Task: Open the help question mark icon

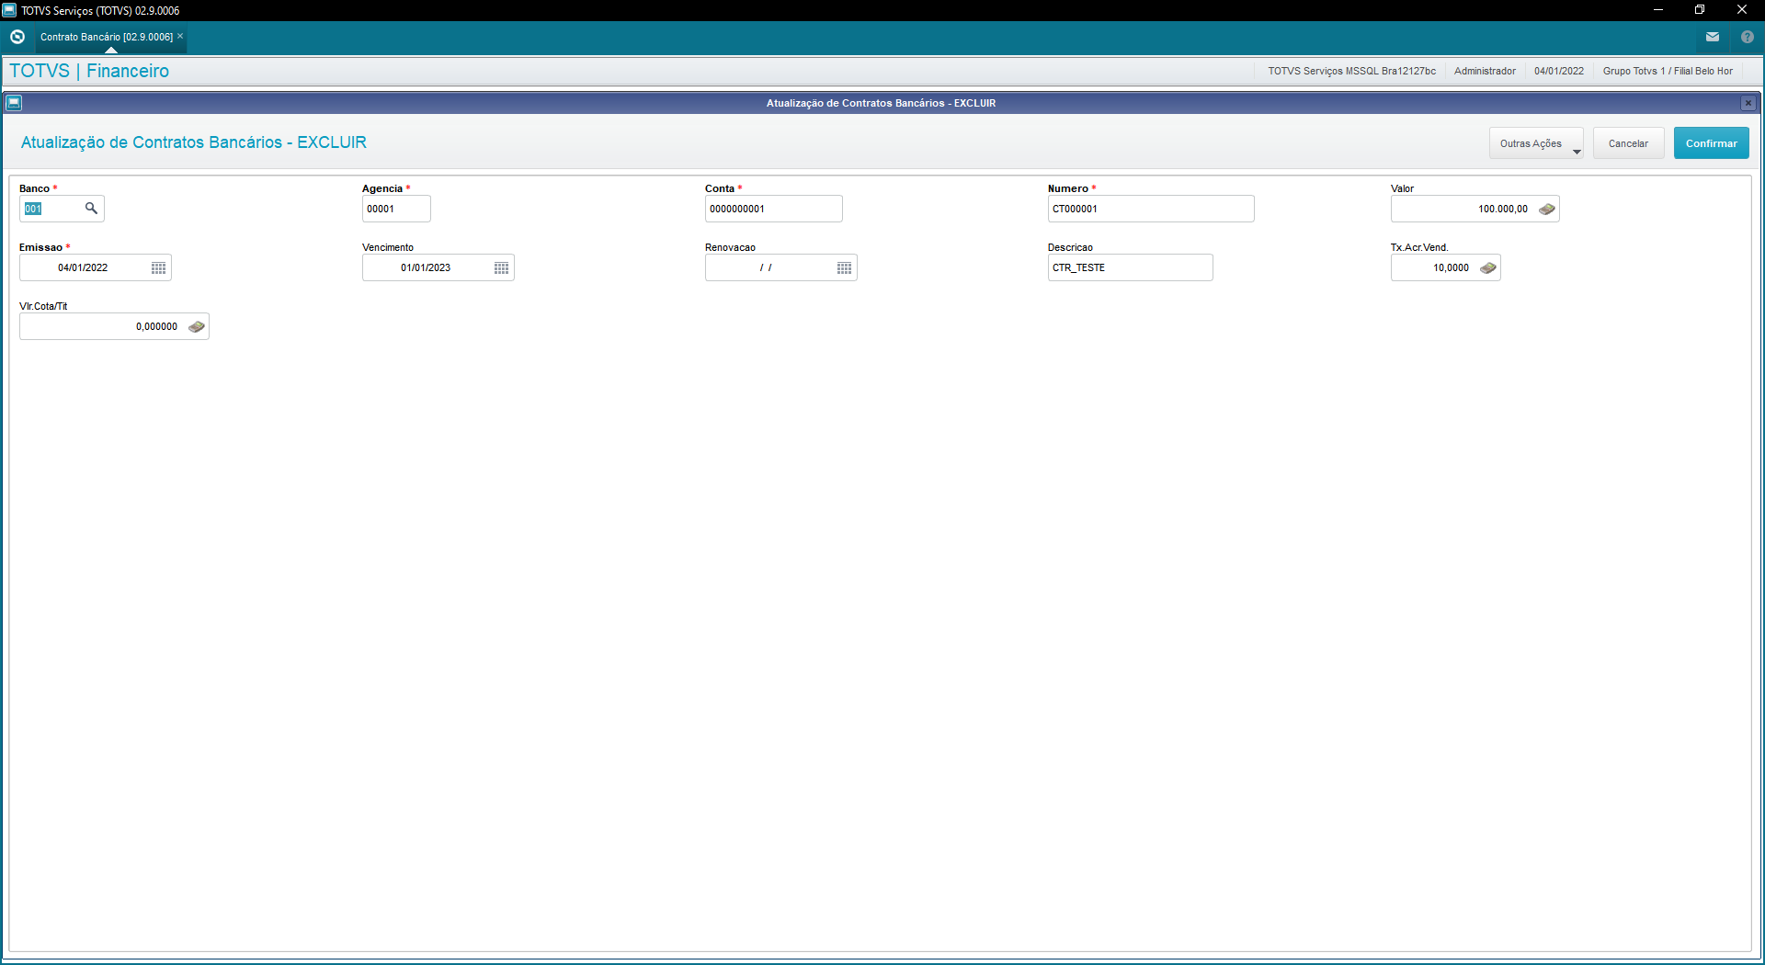Action: pos(1748,37)
